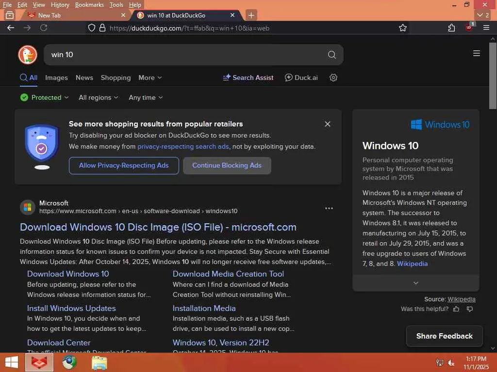This screenshot has width=497, height=372.
Task: Switch to the News results tab
Action: 84,77
